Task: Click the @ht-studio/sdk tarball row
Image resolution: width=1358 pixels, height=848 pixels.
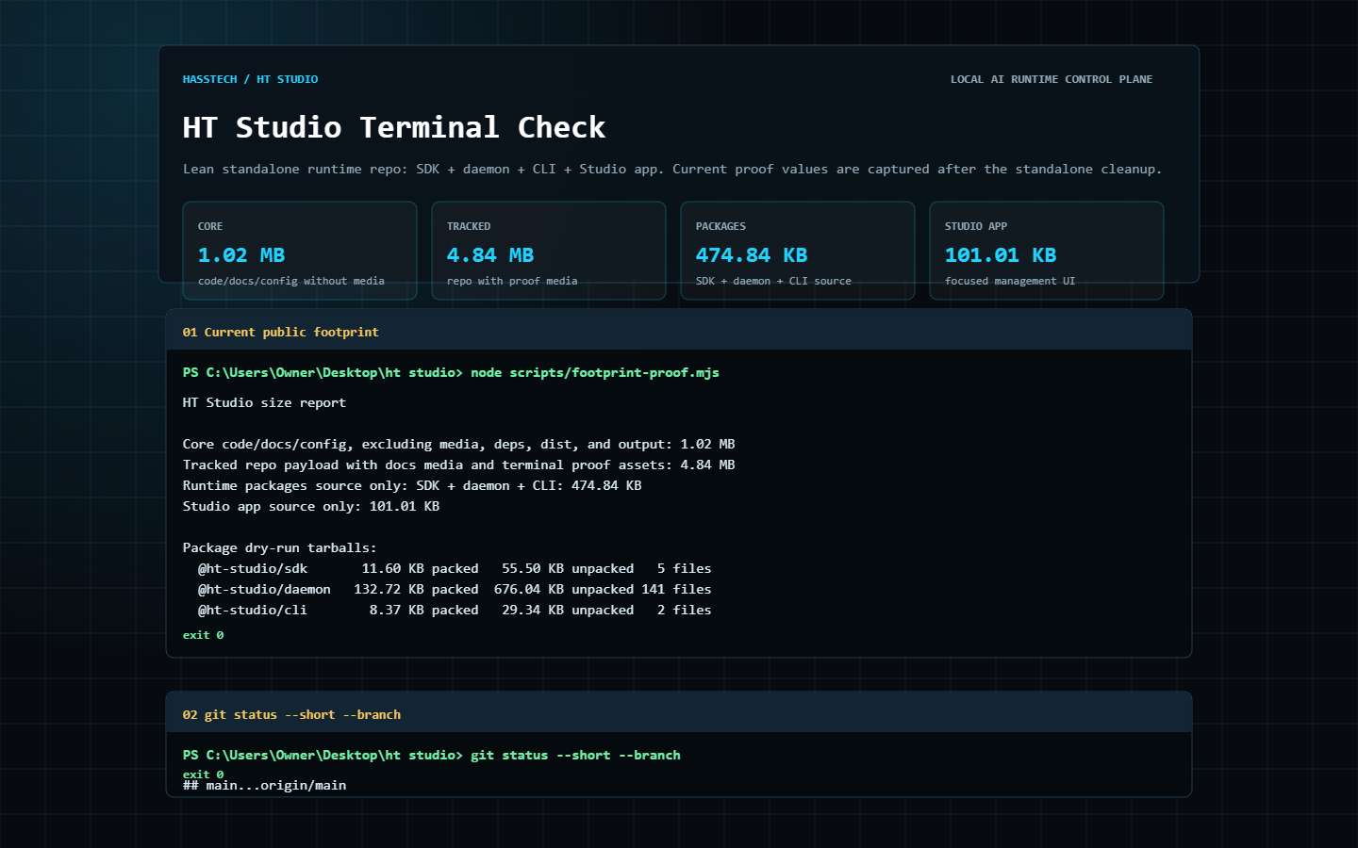Action: (x=455, y=569)
